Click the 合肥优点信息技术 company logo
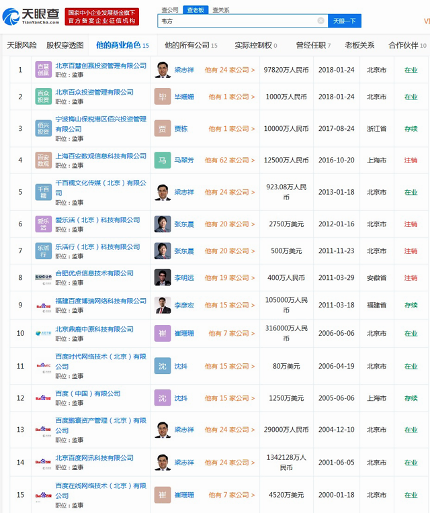Image resolution: width=430 pixels, height=513 pixels. pos(43,277)
